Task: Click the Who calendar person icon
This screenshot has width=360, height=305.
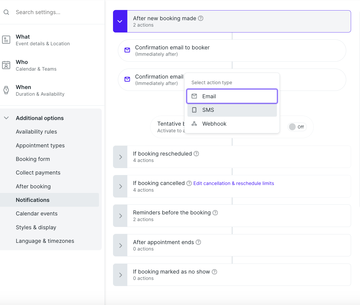Action: 6,65
